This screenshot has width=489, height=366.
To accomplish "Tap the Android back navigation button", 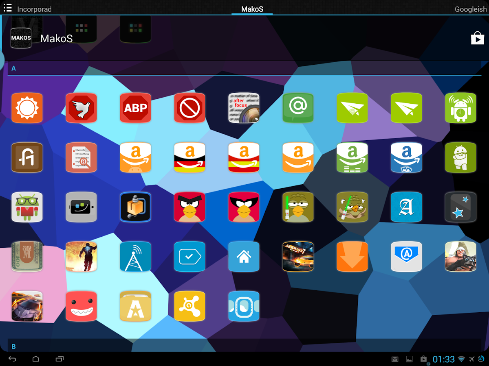I will [12, 359].
